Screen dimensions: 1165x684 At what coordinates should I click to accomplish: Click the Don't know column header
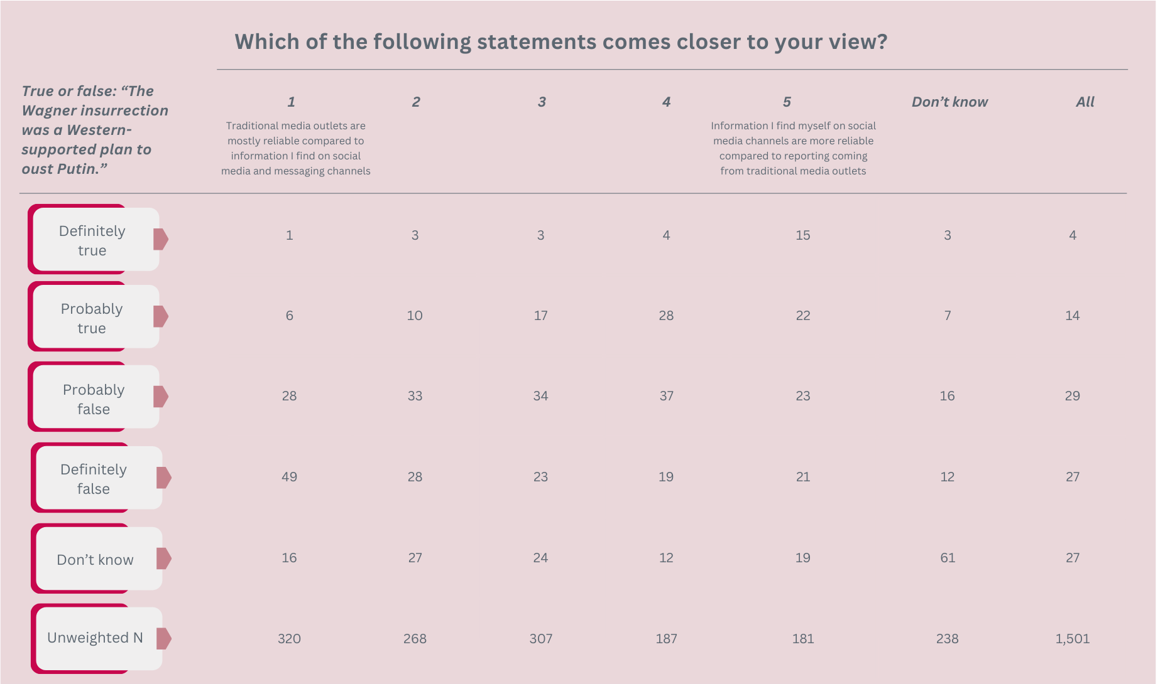949,102
